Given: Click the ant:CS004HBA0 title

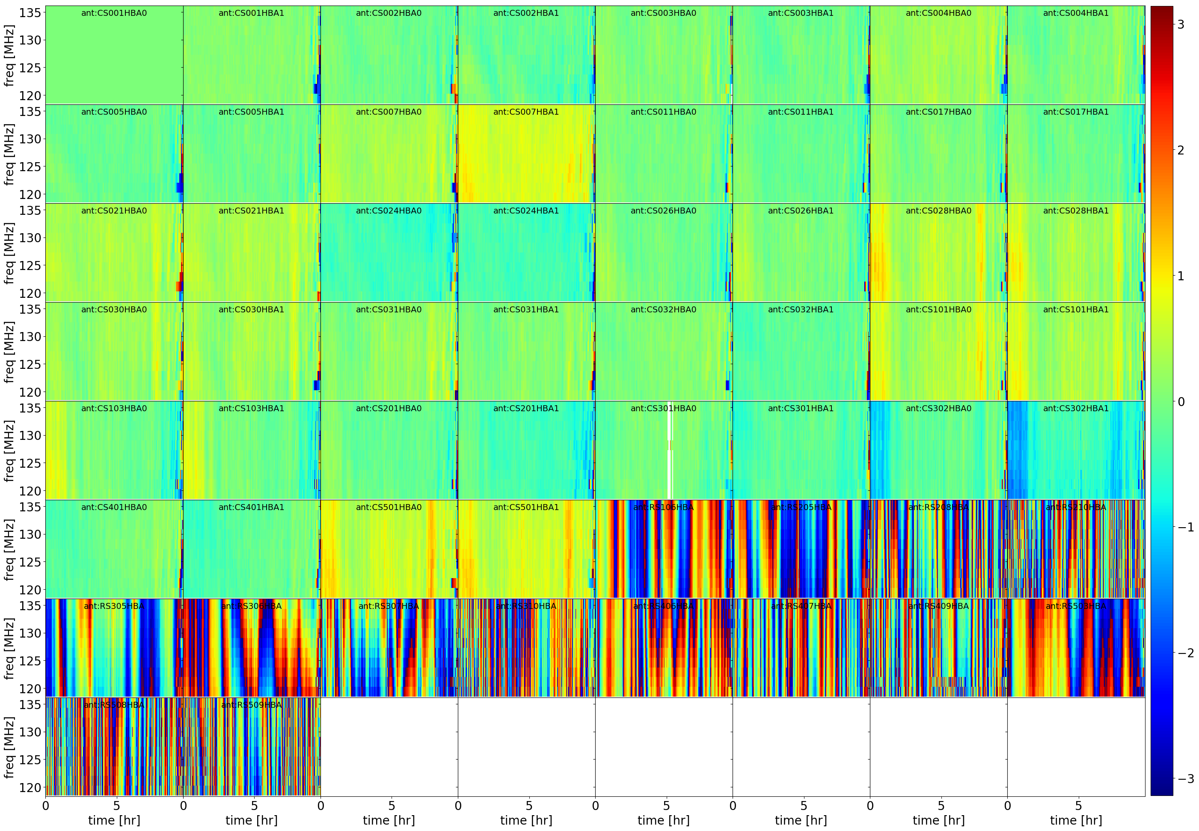Looking at the screenshot, I should tap(939, 13).
